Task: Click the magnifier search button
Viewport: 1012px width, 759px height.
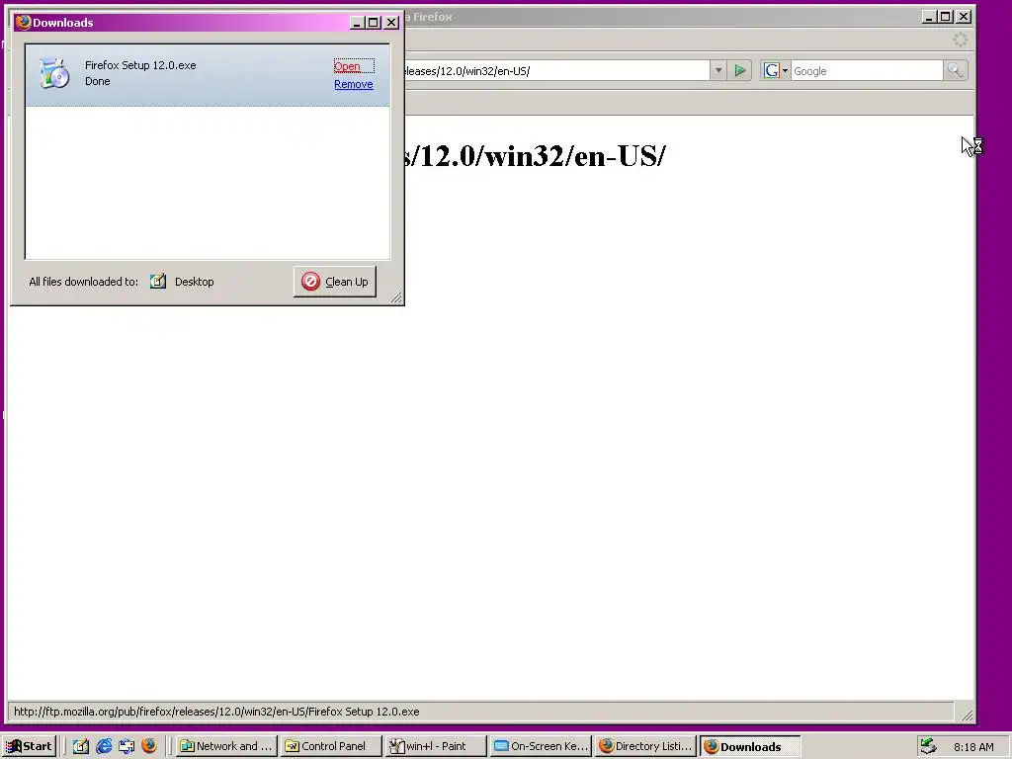Action: point(955,70)
